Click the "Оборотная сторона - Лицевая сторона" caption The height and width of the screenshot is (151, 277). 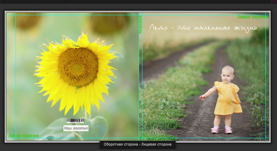coord(138,145)
